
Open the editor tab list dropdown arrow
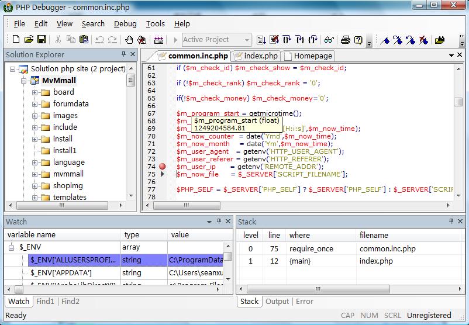[x=451, y=56]
